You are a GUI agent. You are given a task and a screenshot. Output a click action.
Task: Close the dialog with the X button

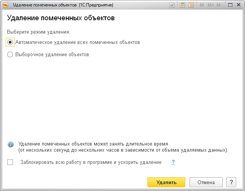239,5
